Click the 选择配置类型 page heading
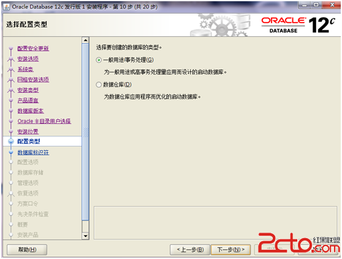 click(26, 25)
